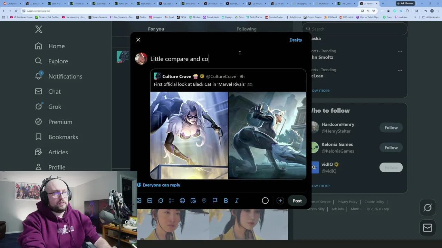Open emoji picker in composer
This screenshot has width=442, height=248.
click(x=182, y=201)
